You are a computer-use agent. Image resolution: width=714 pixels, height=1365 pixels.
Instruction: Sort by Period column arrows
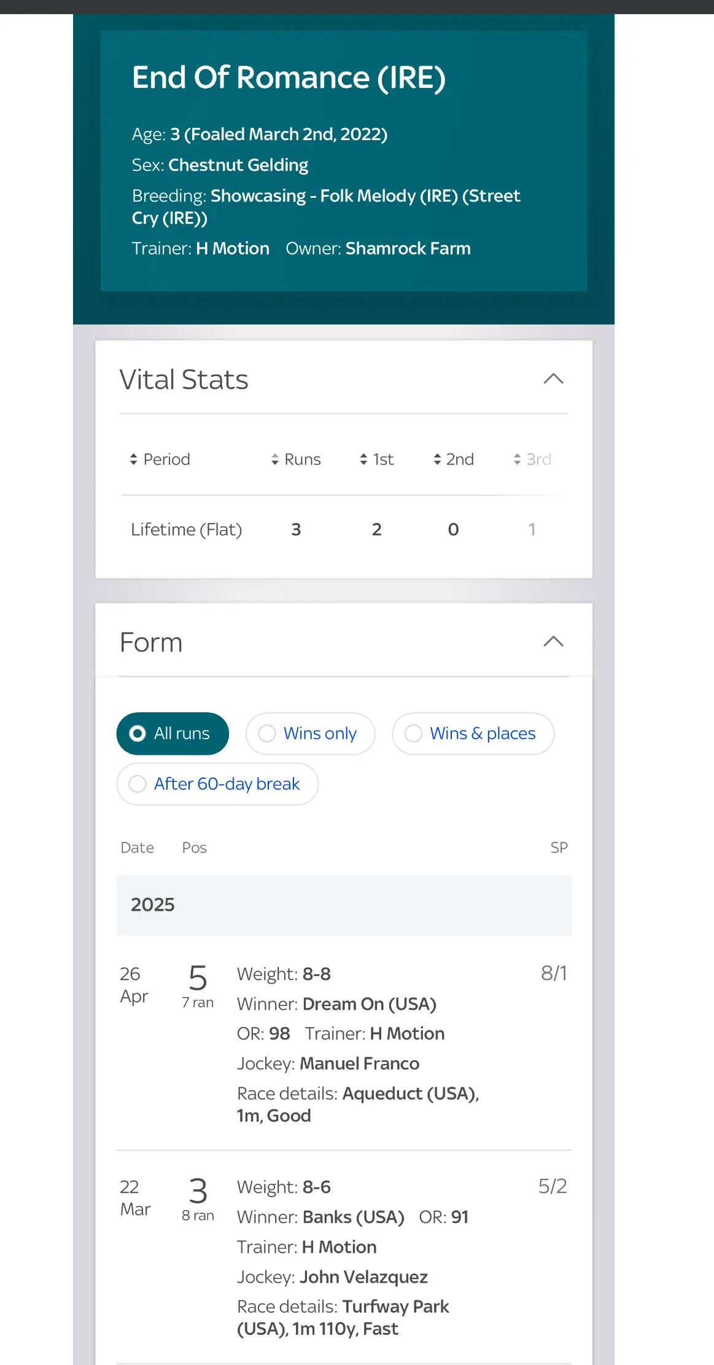133,459
